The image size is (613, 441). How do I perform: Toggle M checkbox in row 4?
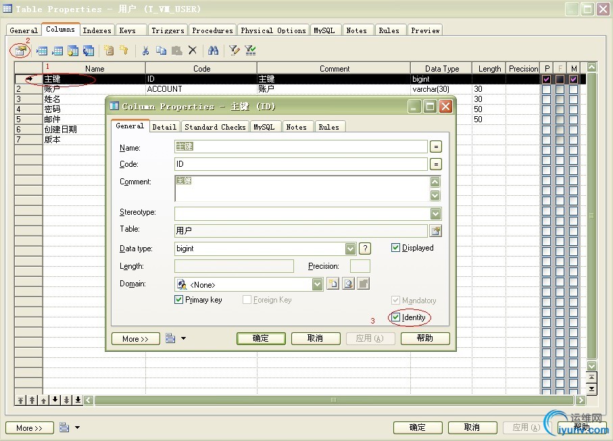tap(573, 109)
